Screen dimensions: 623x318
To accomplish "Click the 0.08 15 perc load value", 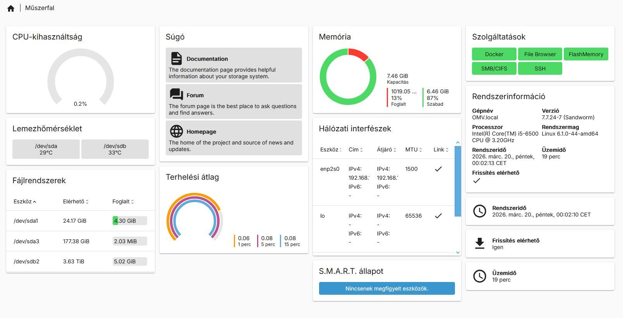I will (x=290, y=238).
